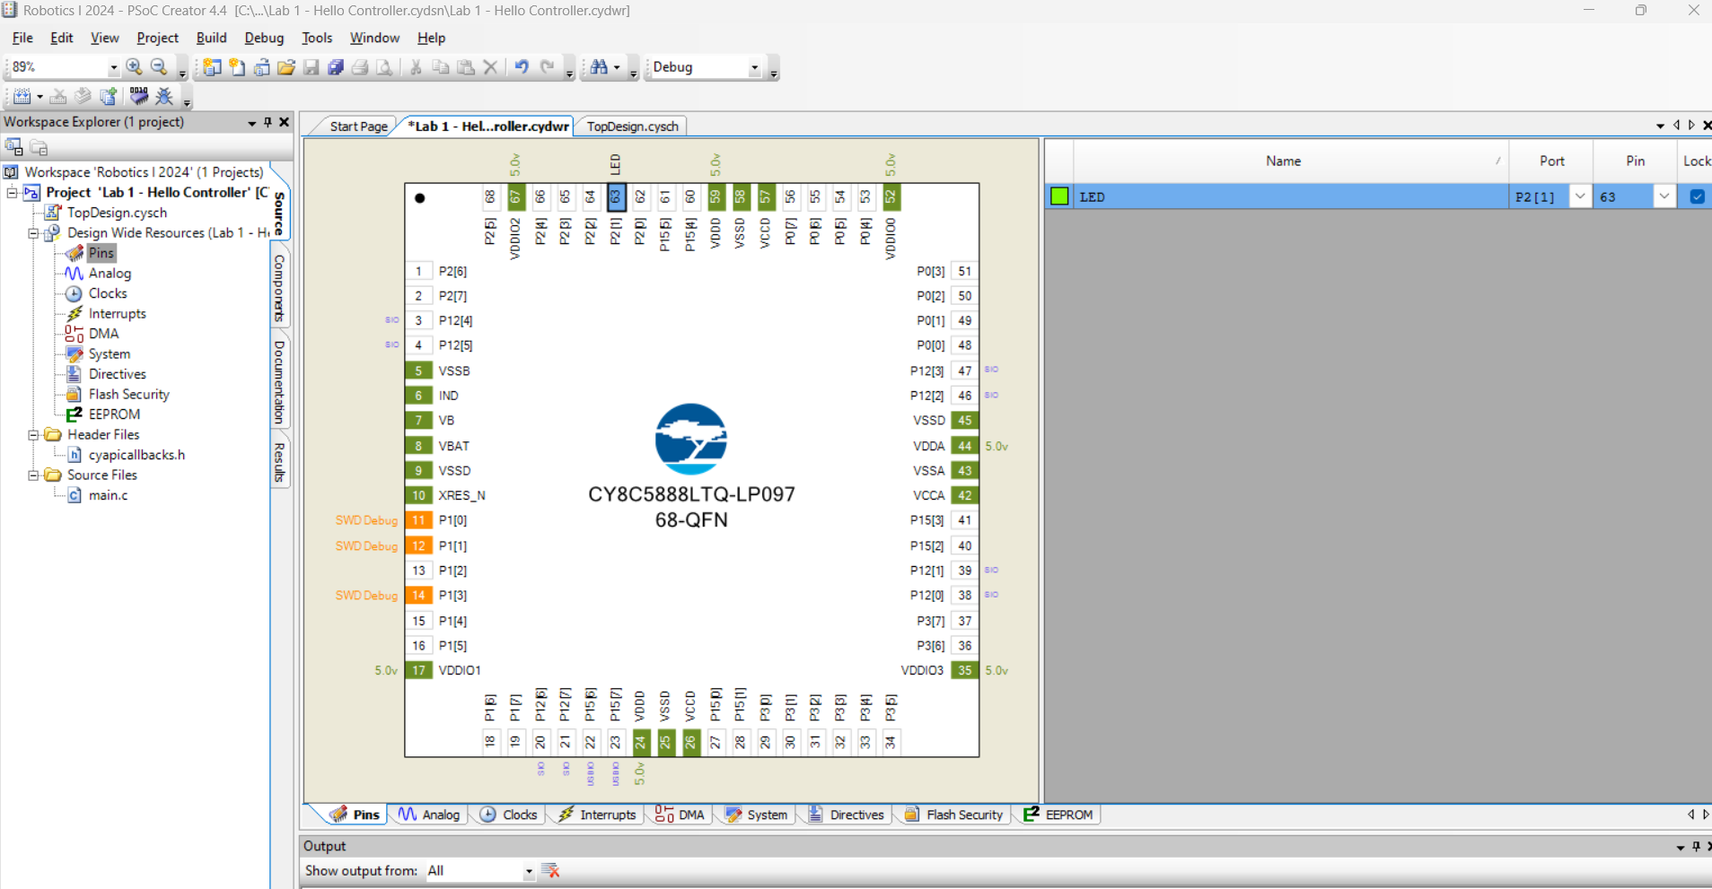
Task: Click the add-component icon in build toolbar
Action: [x=108, y=96]
